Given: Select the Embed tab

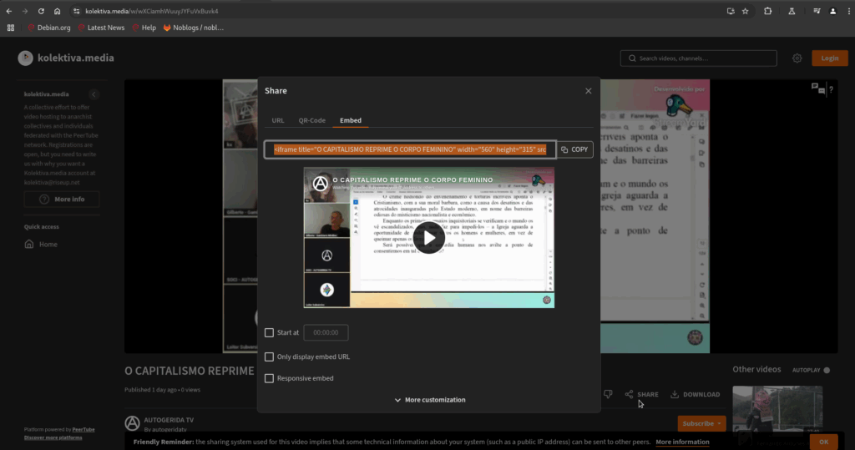Looking at the screenshot, I should pyautogui.click(x=351, y=120).
